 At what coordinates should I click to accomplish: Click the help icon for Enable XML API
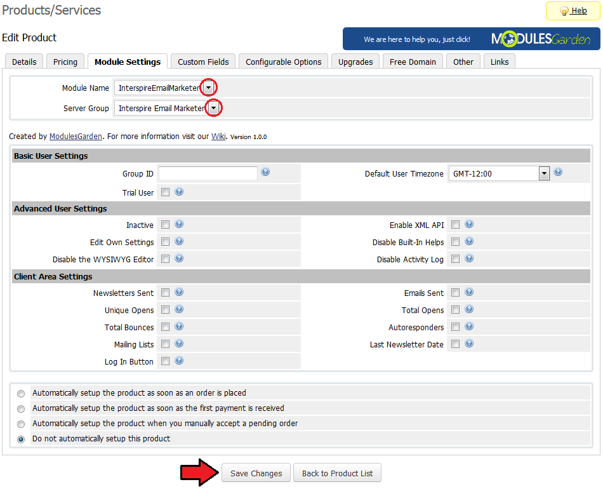point(469,224)
